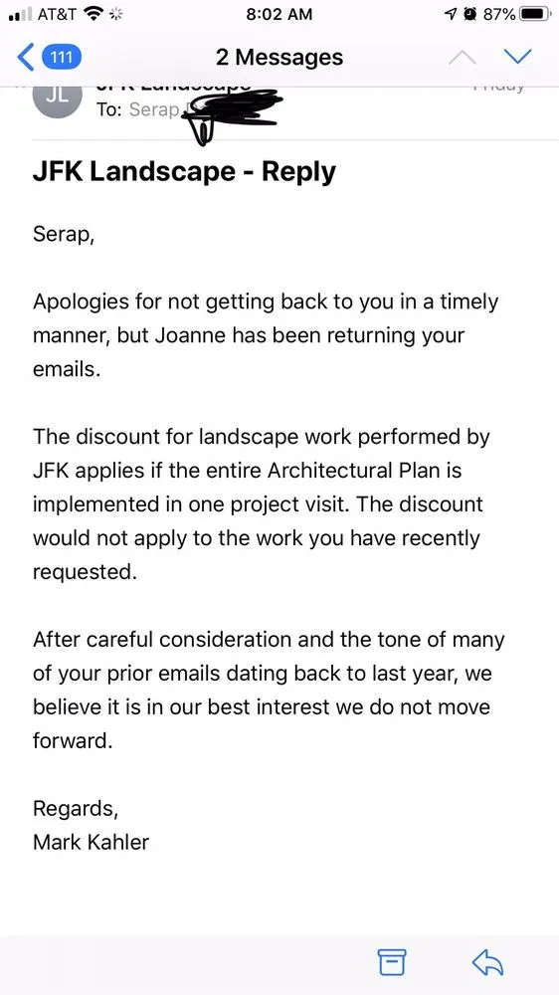Tap the 2 Messages title
Image resolution: width=559 pixels, height=995 pixels.
click(279, 58)
